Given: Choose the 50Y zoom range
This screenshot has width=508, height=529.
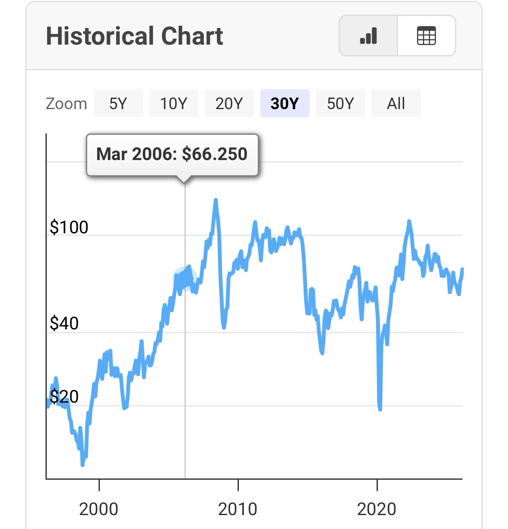Looking at the screenshot, I should (x=340, y=103).
